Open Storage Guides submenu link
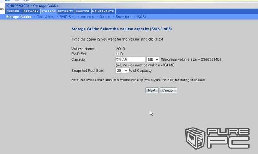Viewport: 258px width, 154px height. pos(19,17)
